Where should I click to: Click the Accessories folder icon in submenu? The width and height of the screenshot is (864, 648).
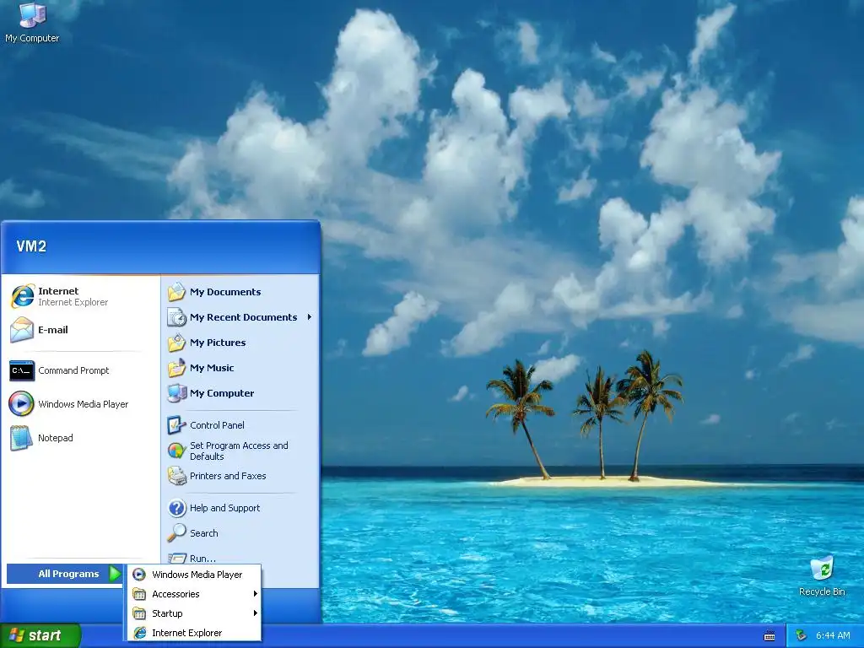(139, 594)
